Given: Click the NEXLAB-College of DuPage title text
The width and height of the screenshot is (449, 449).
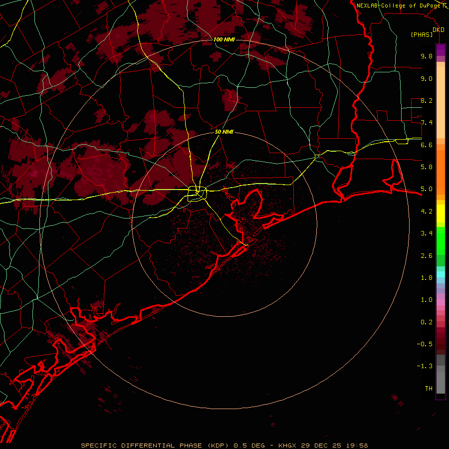Looking at the screenshot, I should point(399,5).
